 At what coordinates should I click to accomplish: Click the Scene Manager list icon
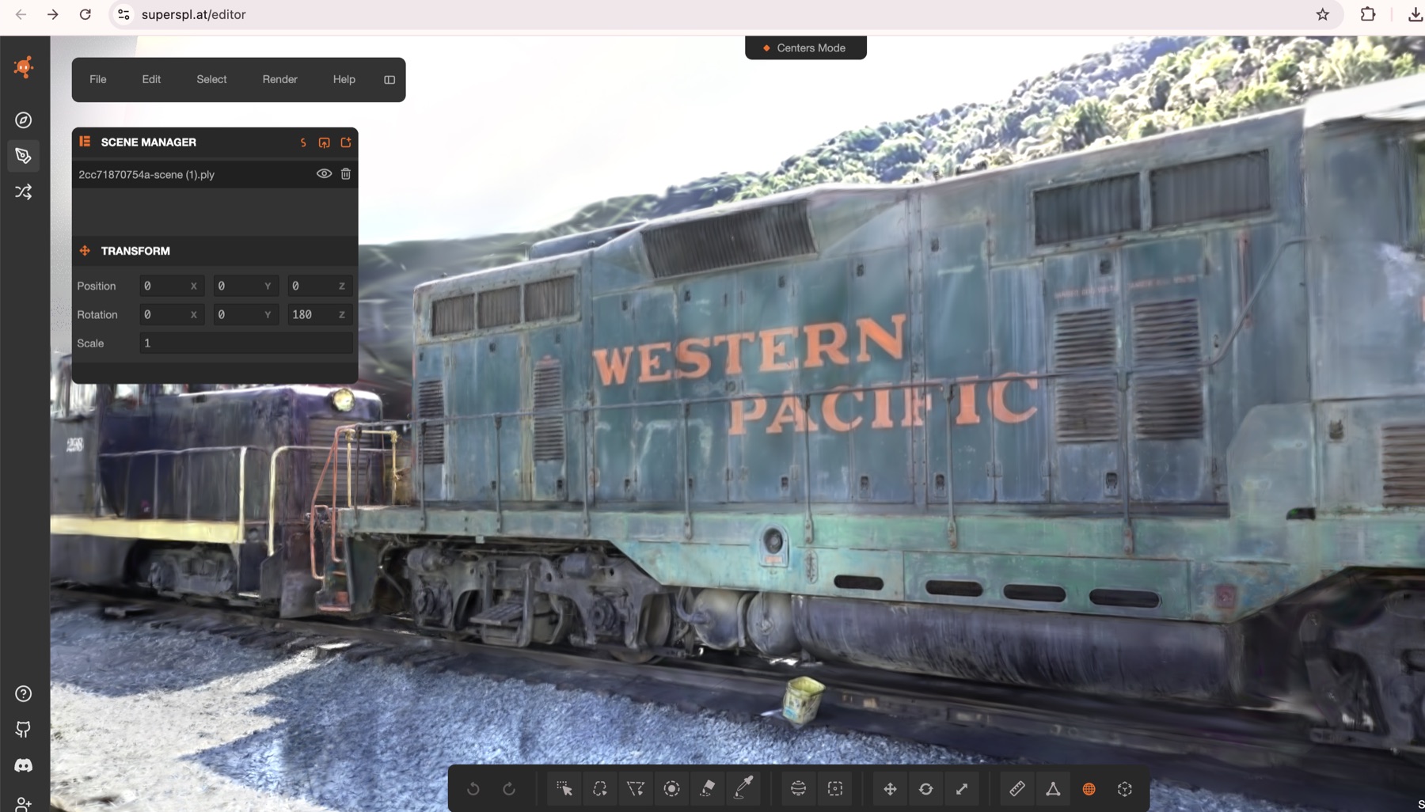(85, 142)
